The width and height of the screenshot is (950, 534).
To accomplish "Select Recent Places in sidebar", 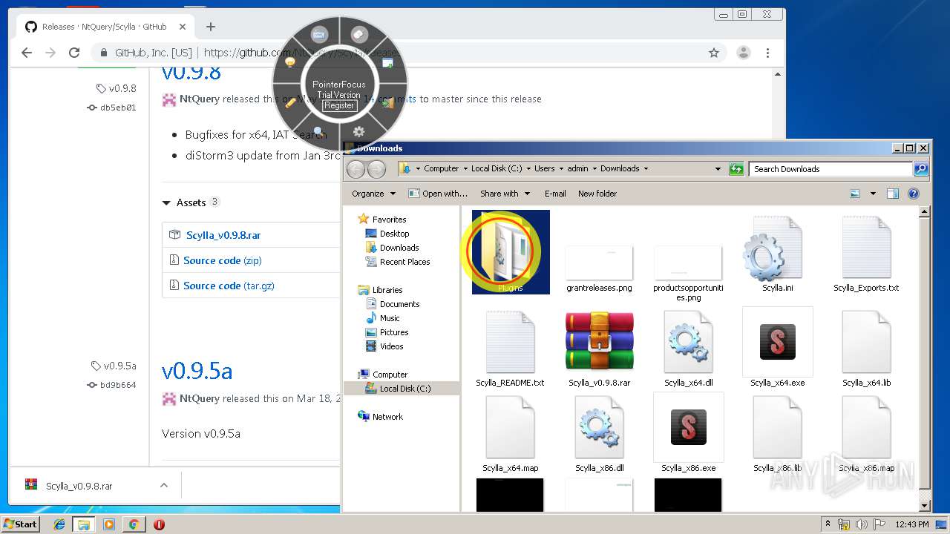I will click(404, 262).
